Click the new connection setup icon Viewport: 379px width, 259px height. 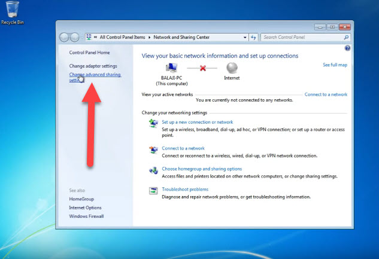pos(153,123)
